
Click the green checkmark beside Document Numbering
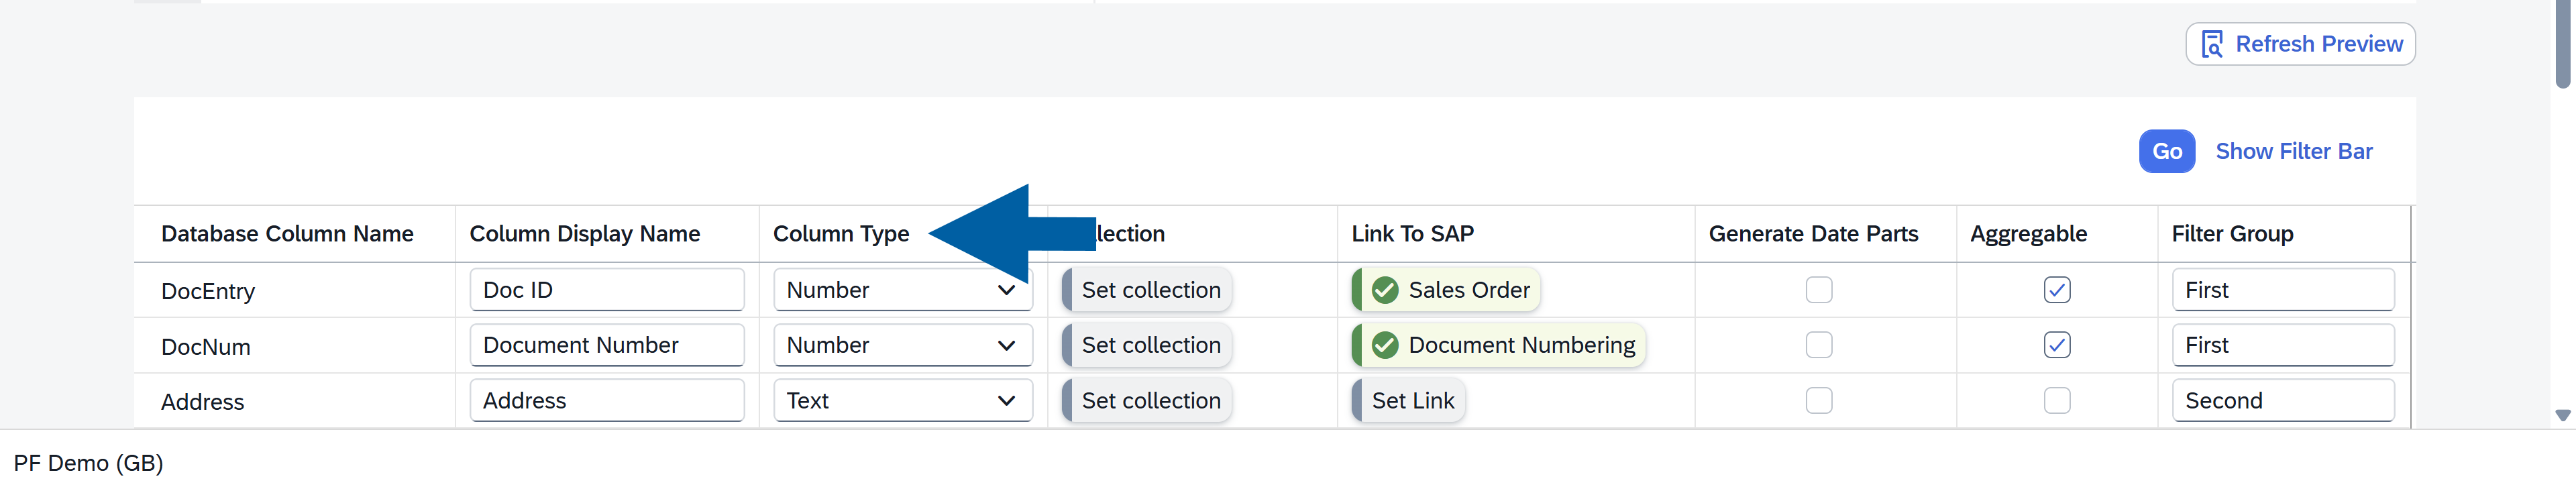coord(1385,345)
